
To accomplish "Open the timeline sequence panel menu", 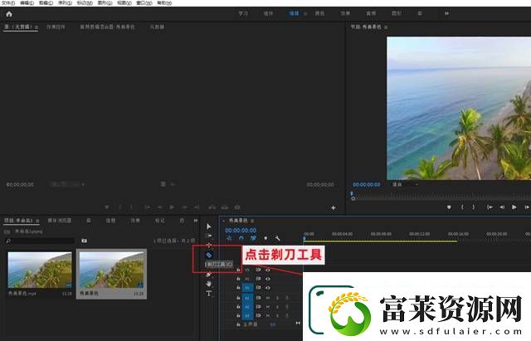I will [252, 221].
